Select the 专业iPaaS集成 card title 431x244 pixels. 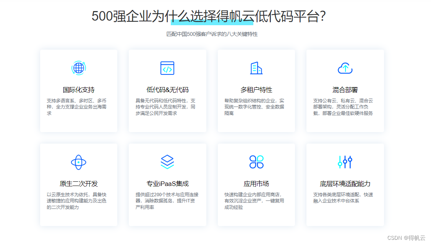tap(167, 184)
